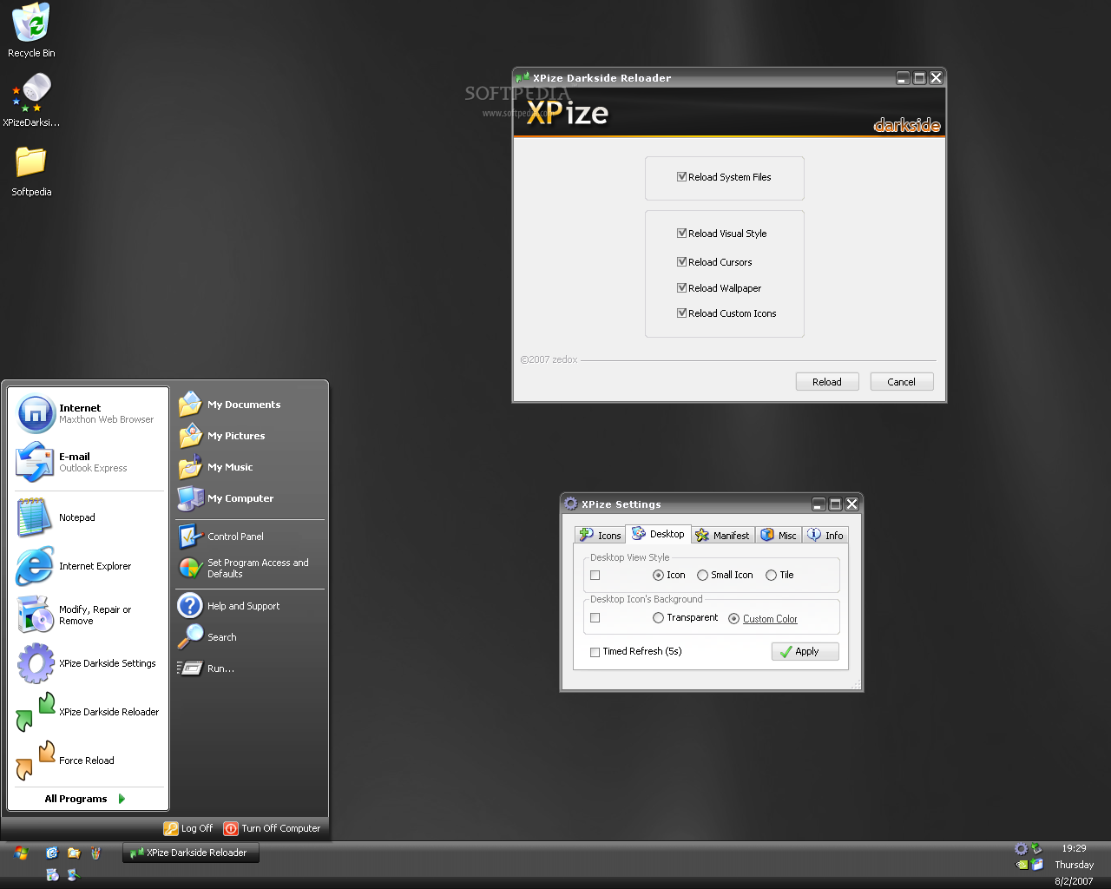Open My Computer in Start menu
The width and height of the screenshot is (1111, 889).
(249, 498)
